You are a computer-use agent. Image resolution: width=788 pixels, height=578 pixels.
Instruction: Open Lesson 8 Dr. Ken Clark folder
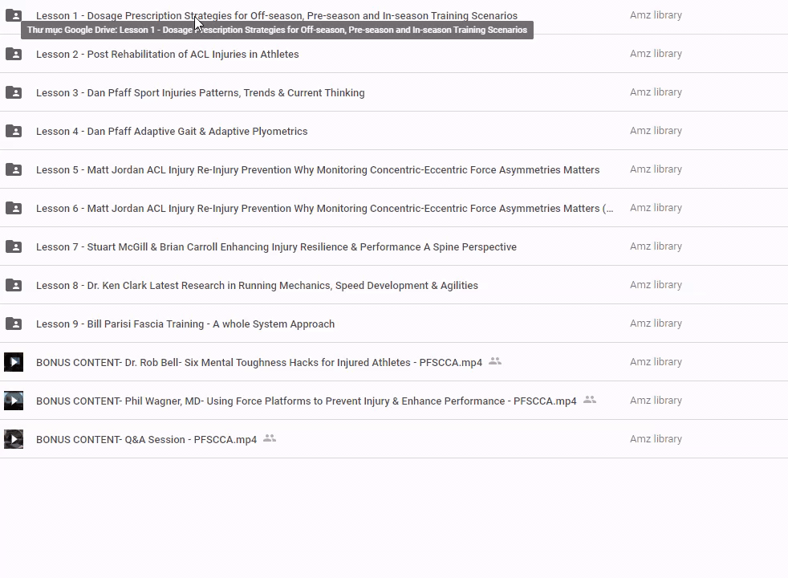point(257,285)
